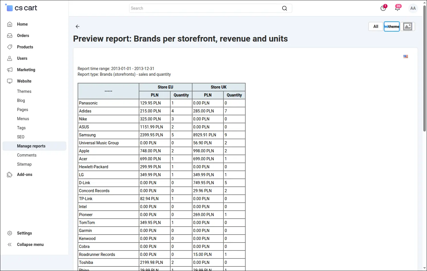Click the Adidas row brand cell
Viewport: 427px width, 271px height.
[108, 111]
